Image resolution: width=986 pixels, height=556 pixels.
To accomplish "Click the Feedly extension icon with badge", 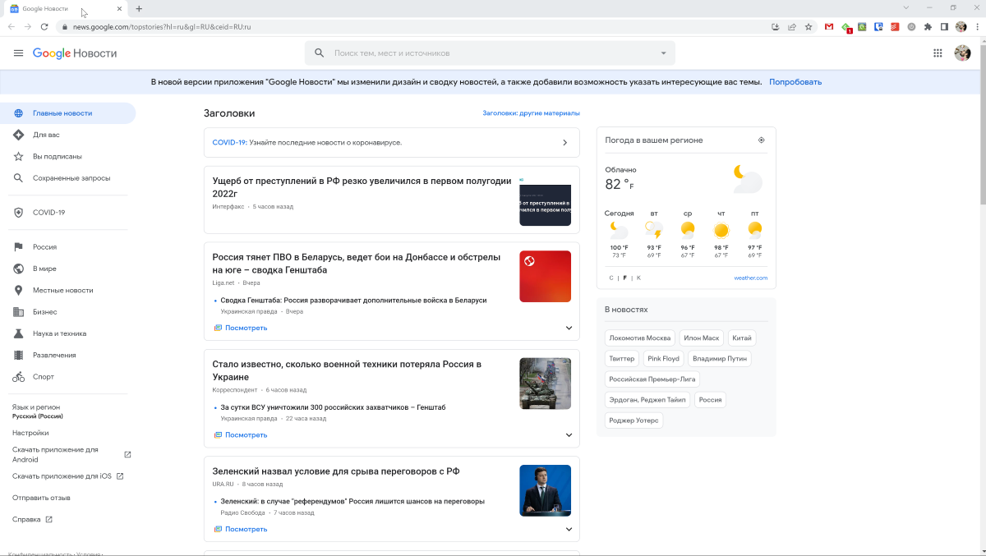I will [846, 27].
